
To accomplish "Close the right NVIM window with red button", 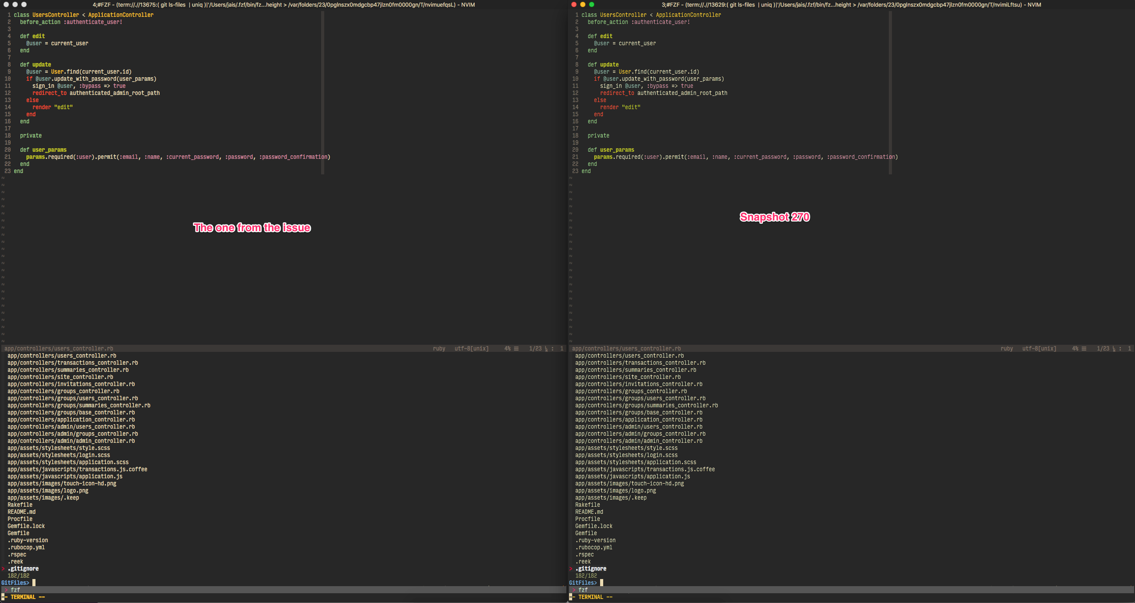I will click(574, 4).
